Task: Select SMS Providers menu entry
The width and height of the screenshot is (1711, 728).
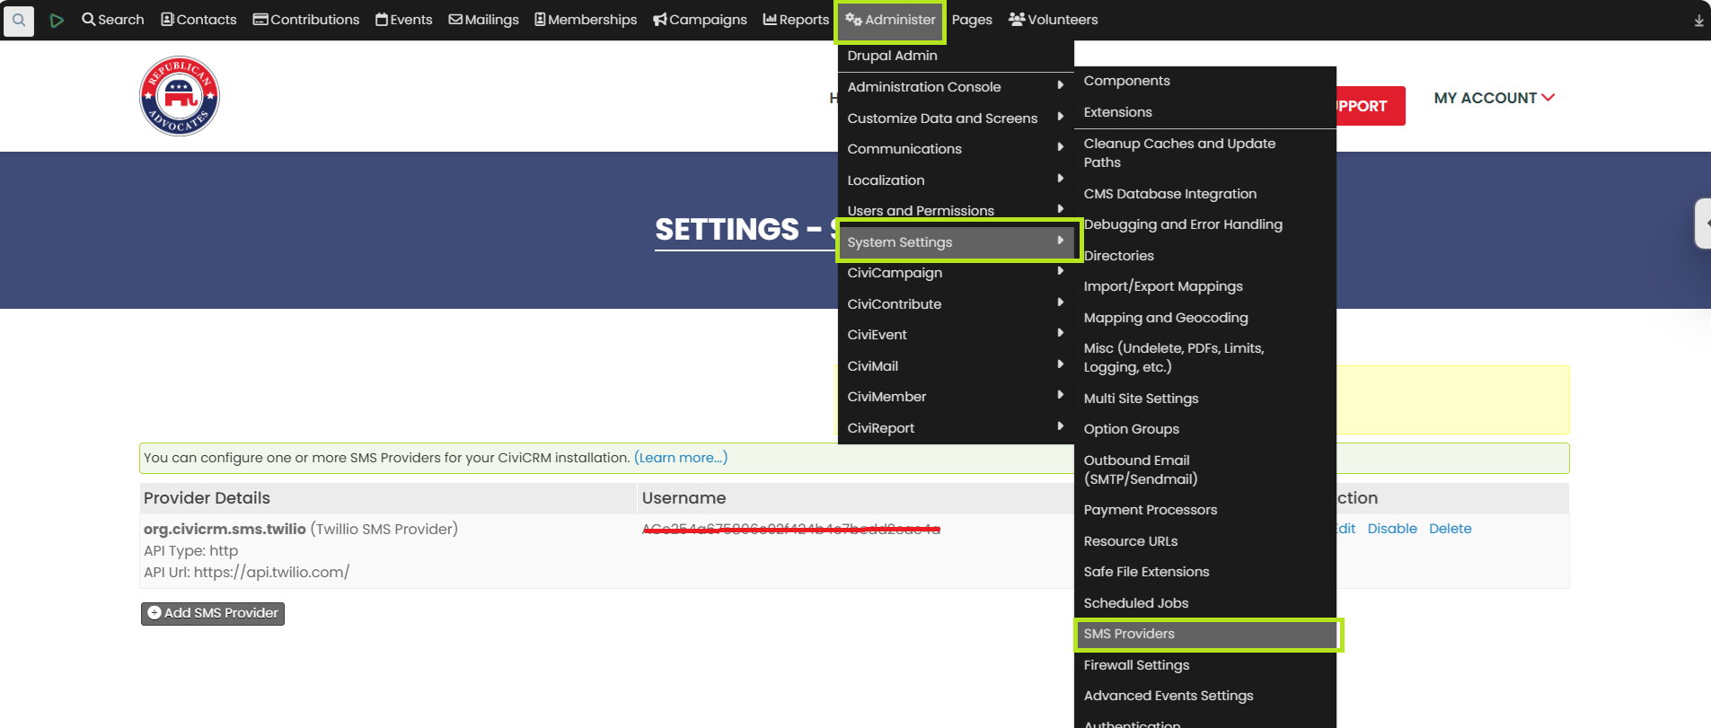Action: click(x=1204, y=634)
